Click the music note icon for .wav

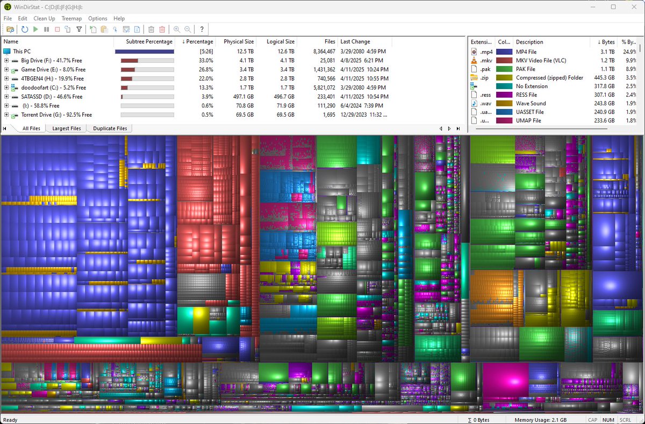tap(474, 103)
